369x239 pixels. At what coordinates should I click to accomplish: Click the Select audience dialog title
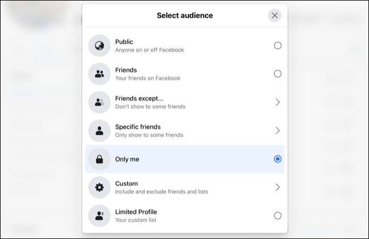(x=184, y=15)
